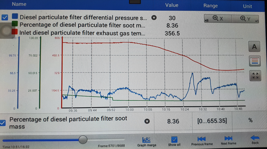Click the playback timeline slider knob
This screenshot has height=149, width=267.
point(83,139)
